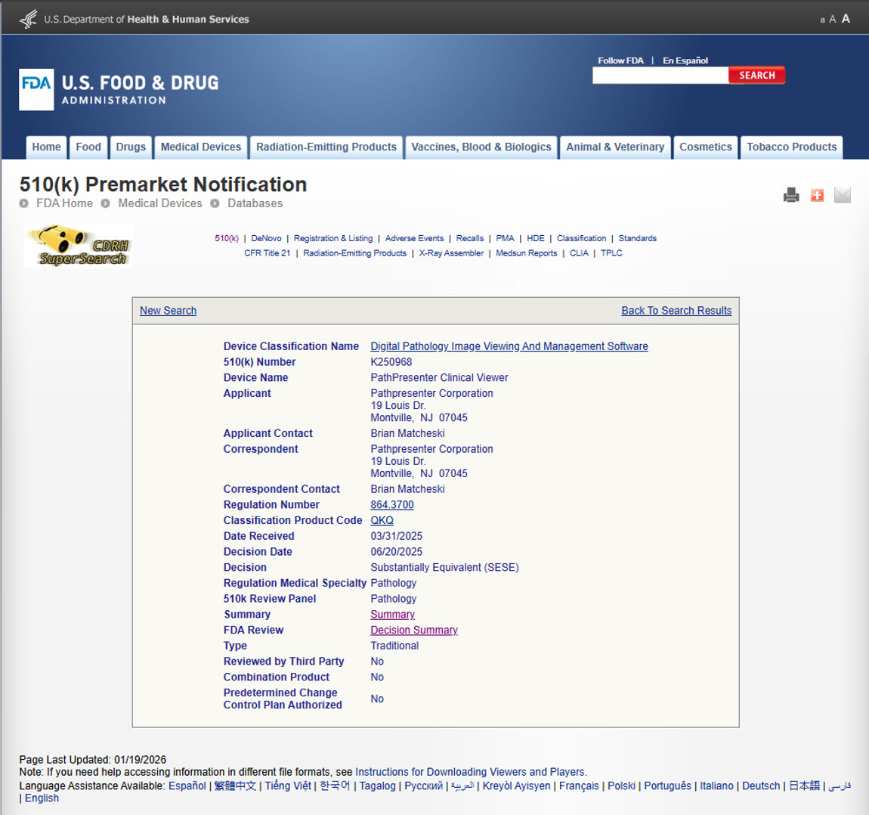Screen dimensions: 869x815
Task: Click the email envelope icon
Action: click(x=843, y=195)
